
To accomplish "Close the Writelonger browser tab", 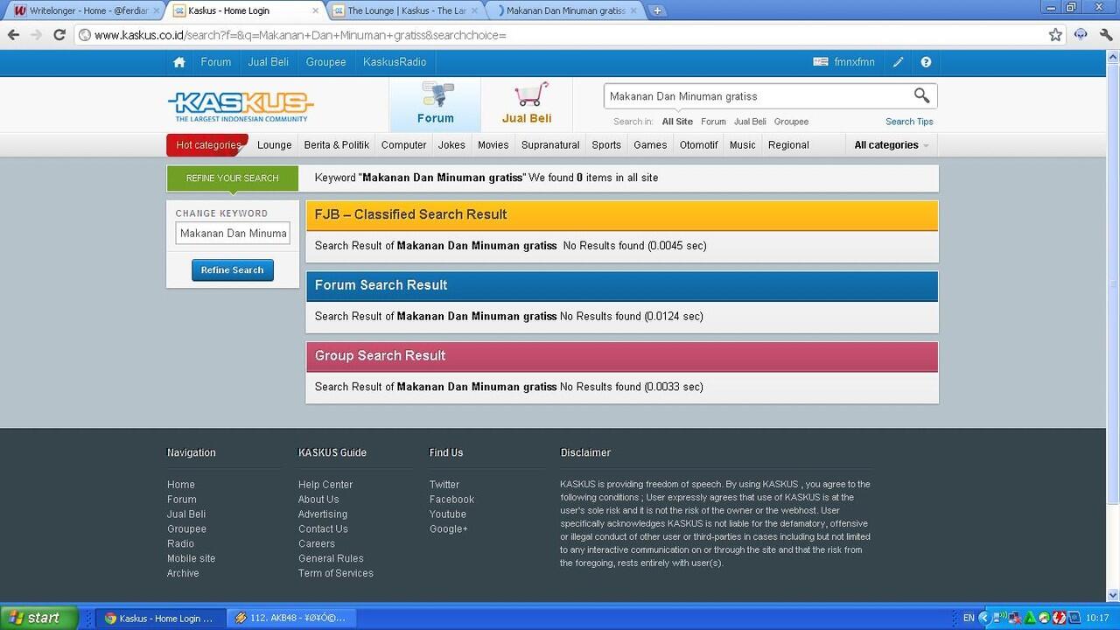I will click(x=156, y=10).
